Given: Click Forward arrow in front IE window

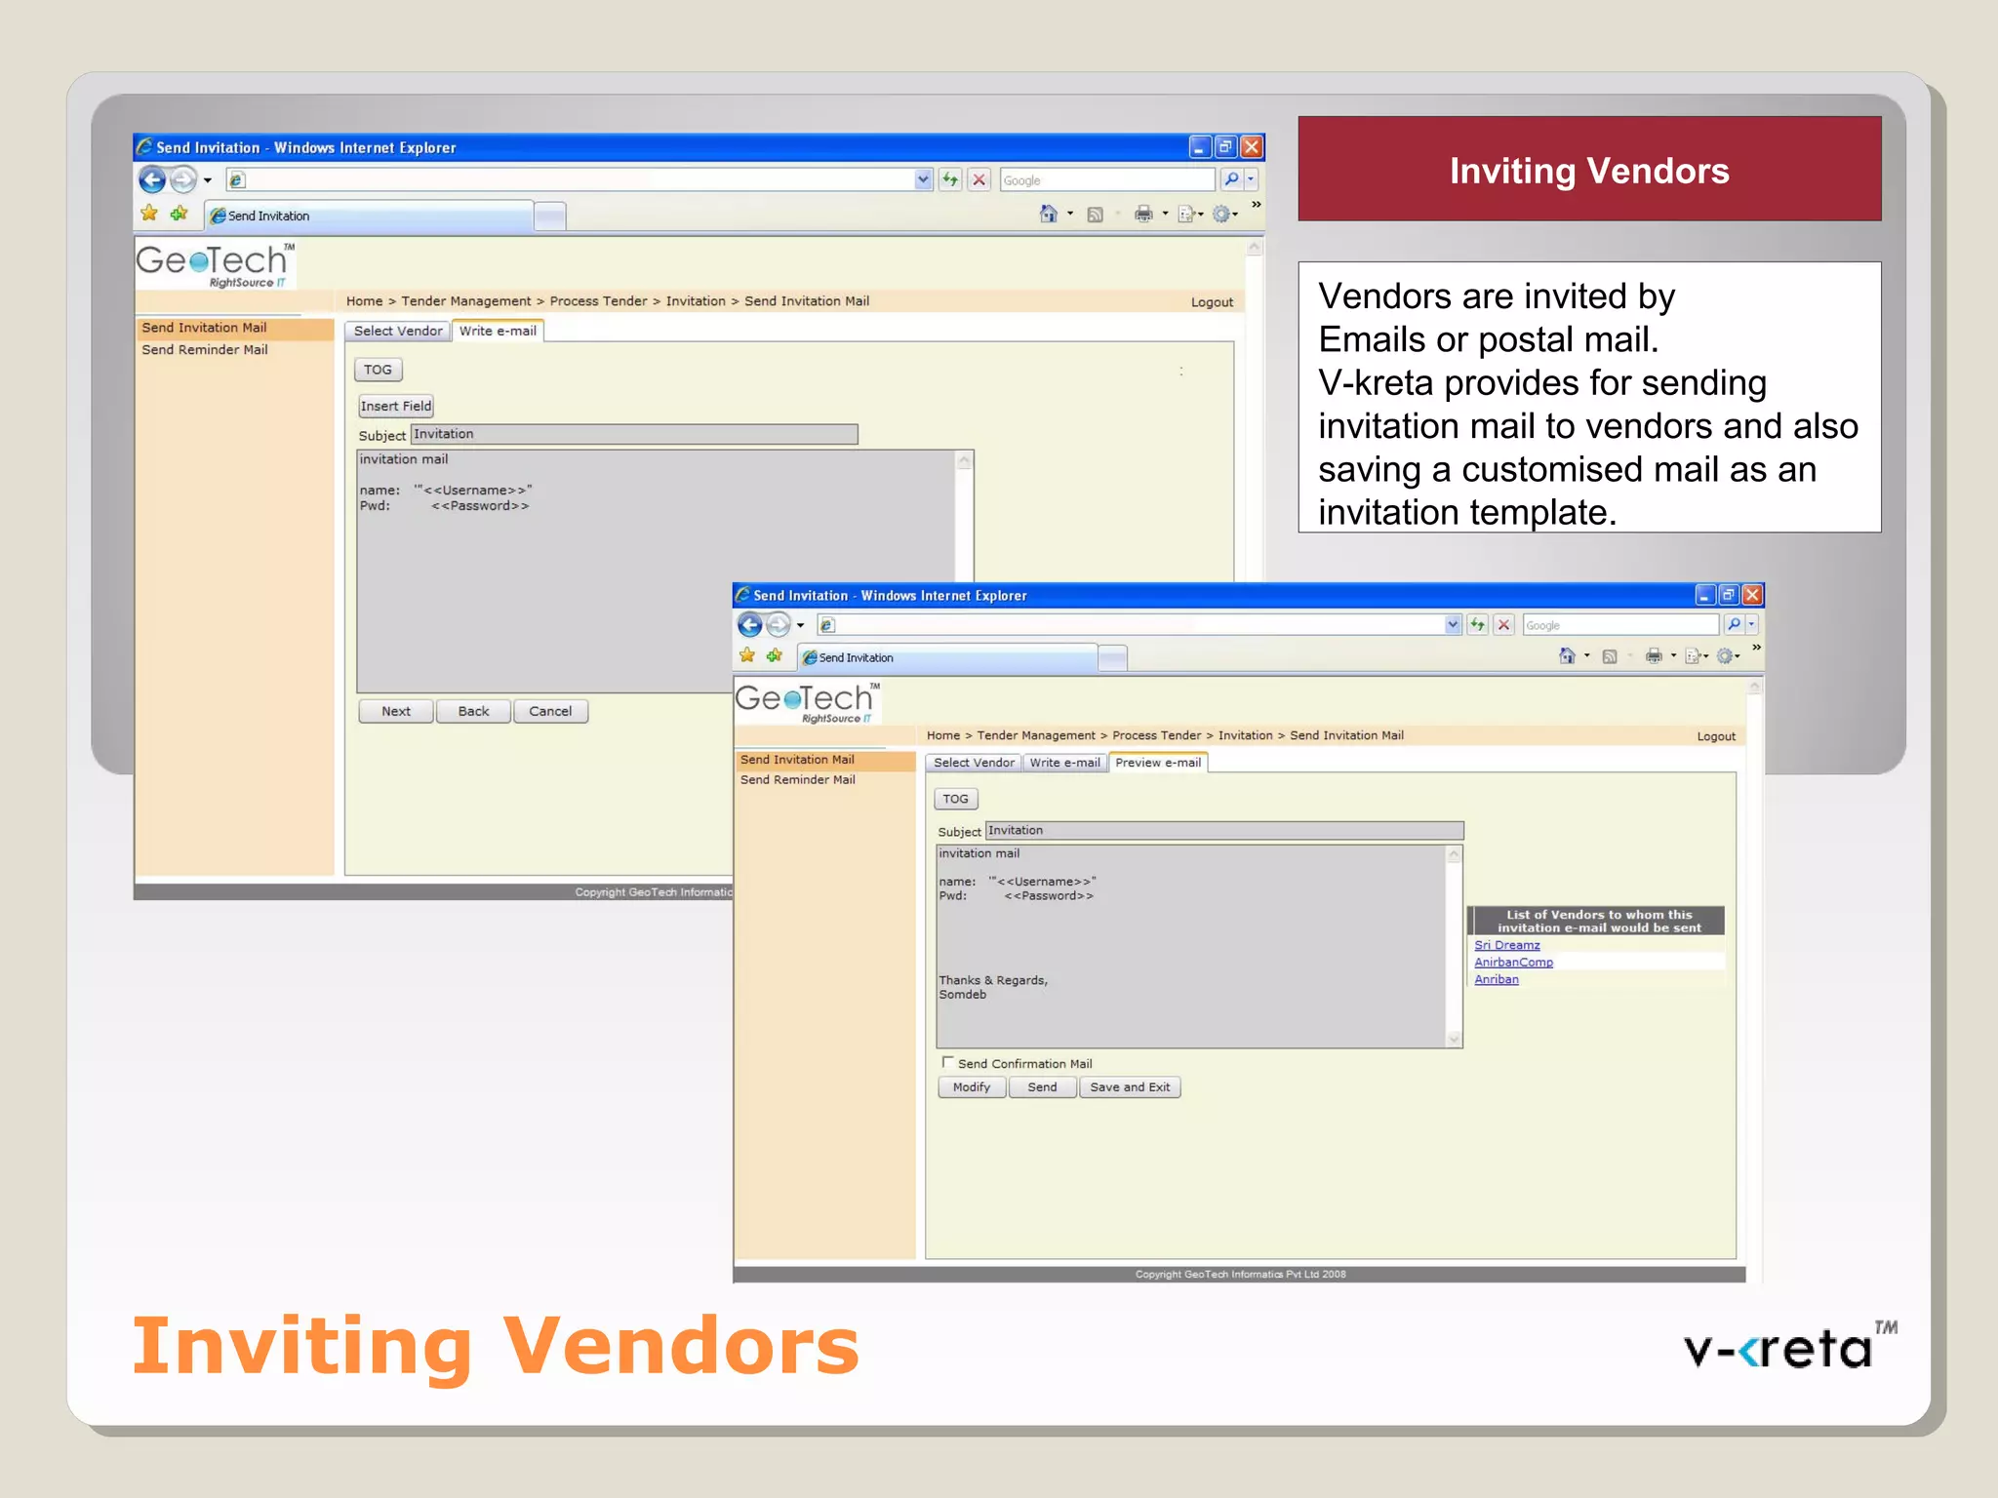Looking at the screenshot, I should pyautogui.click(x=779, y=625).
